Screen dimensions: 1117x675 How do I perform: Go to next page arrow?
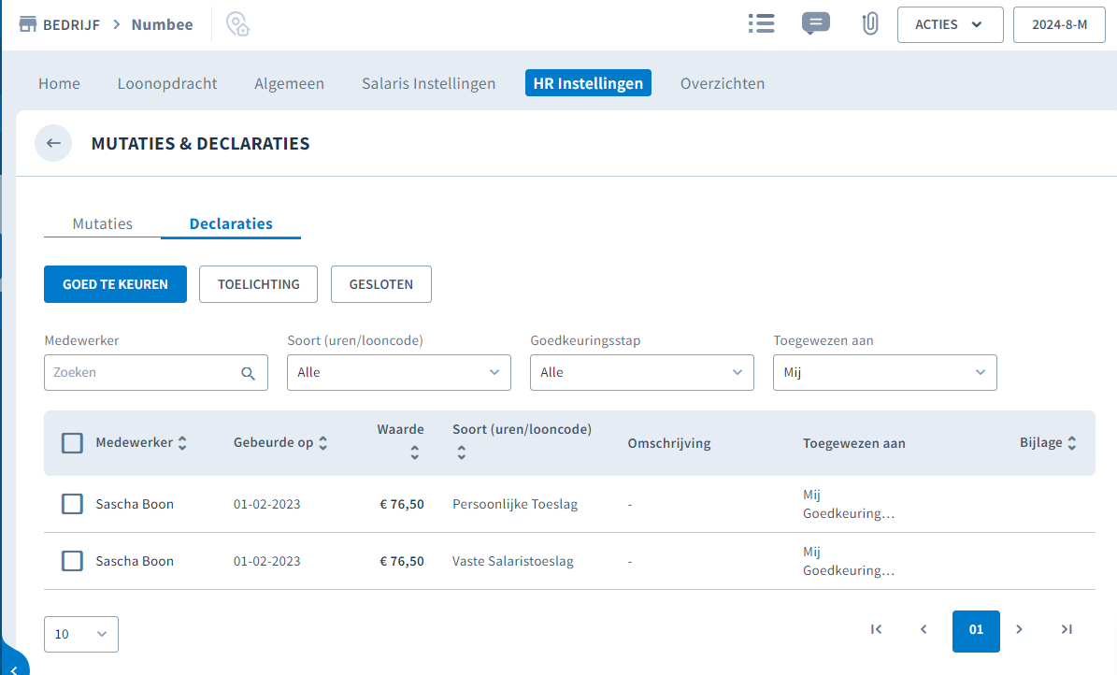tap(1020, 629)
